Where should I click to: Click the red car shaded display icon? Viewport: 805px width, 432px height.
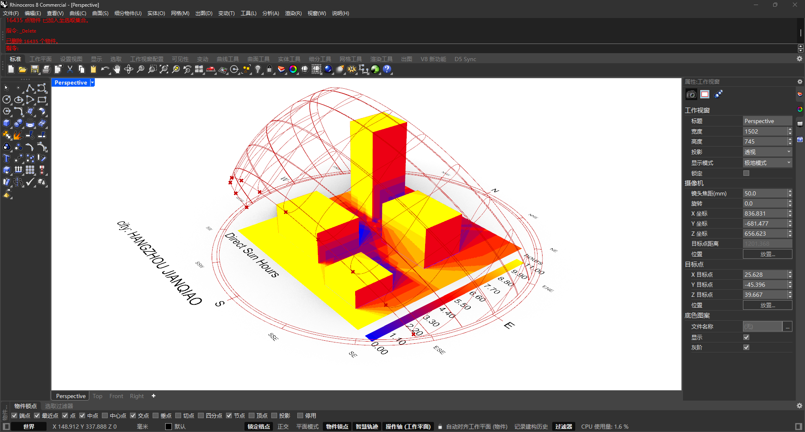(210, 69)
